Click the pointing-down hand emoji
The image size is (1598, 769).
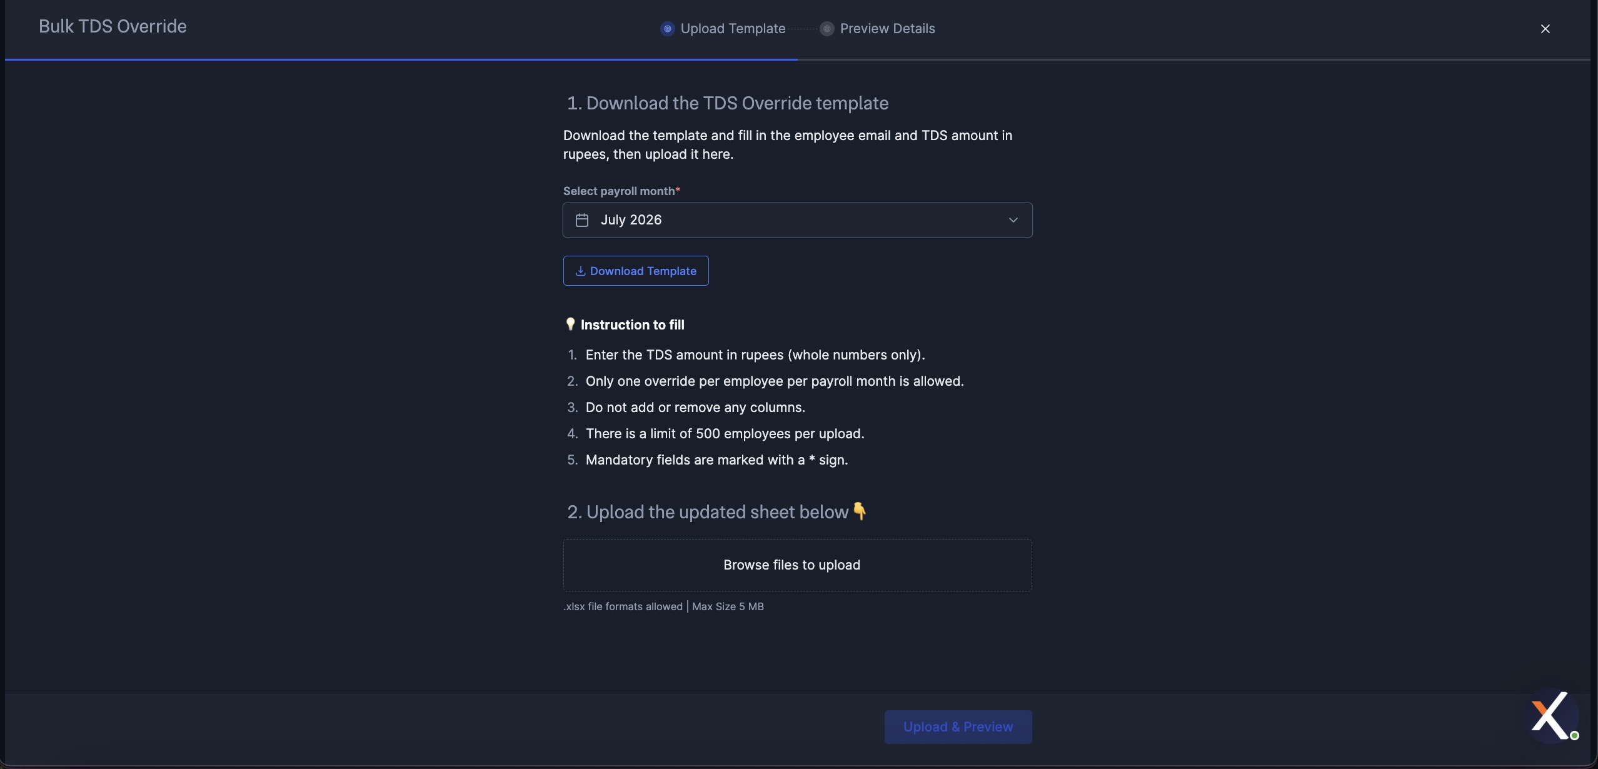click(860, 511)
